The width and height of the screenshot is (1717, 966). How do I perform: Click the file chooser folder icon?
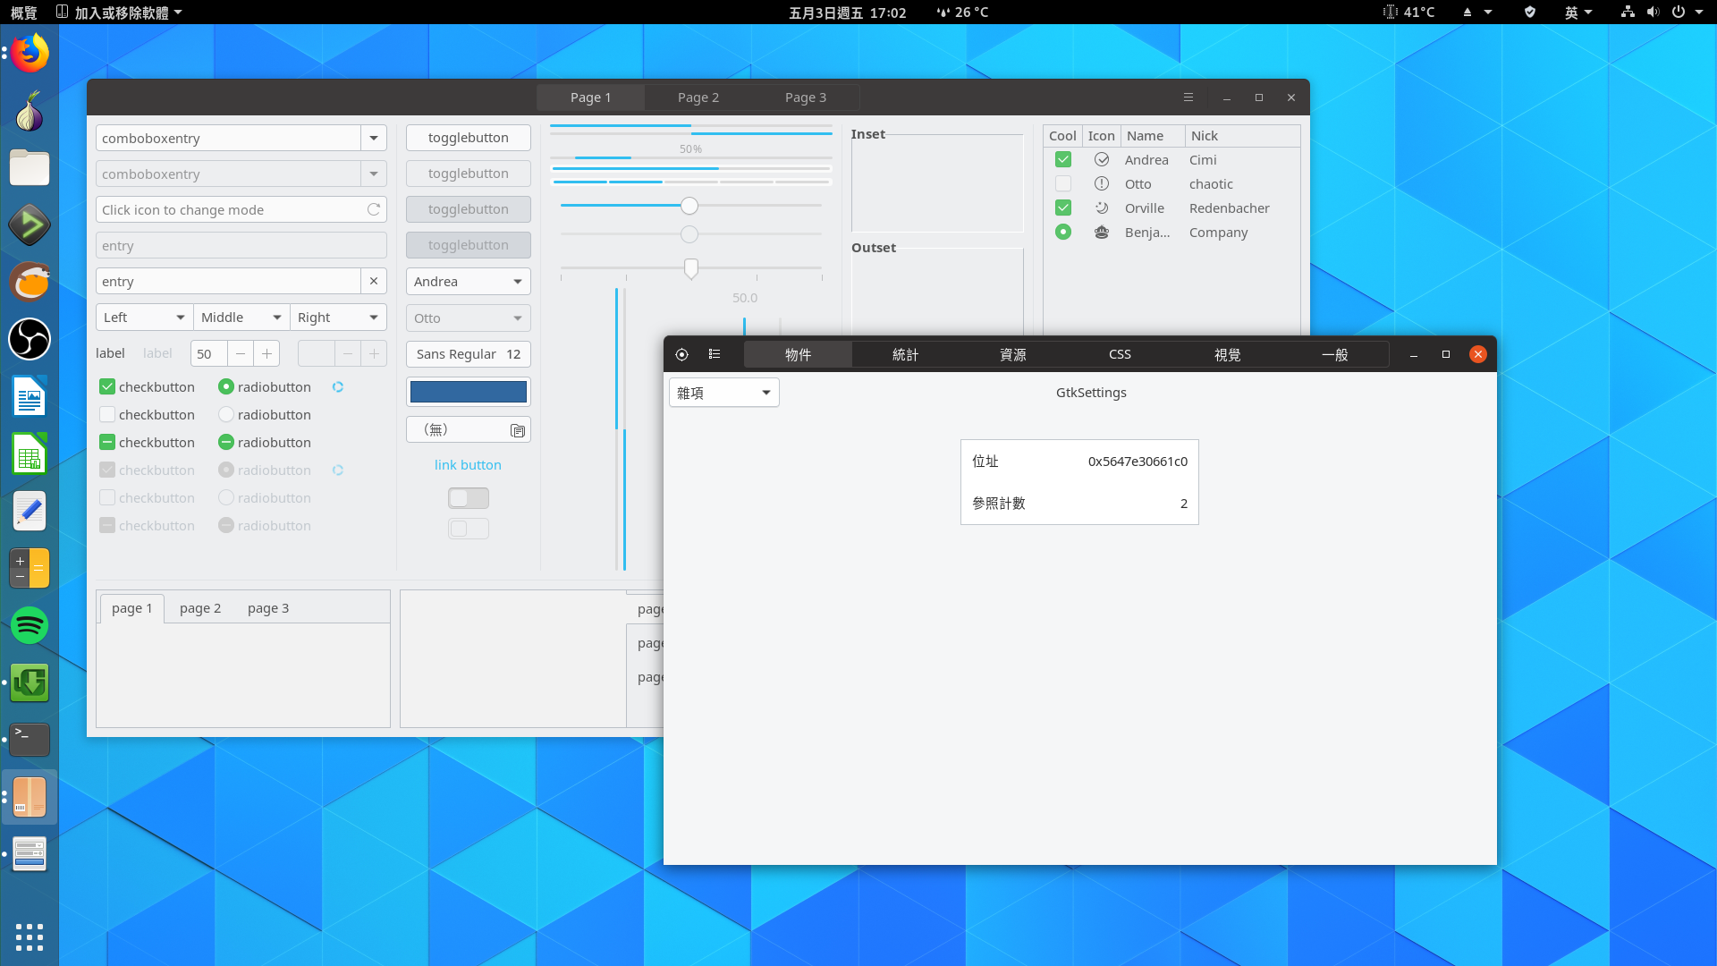pos(517,430)
